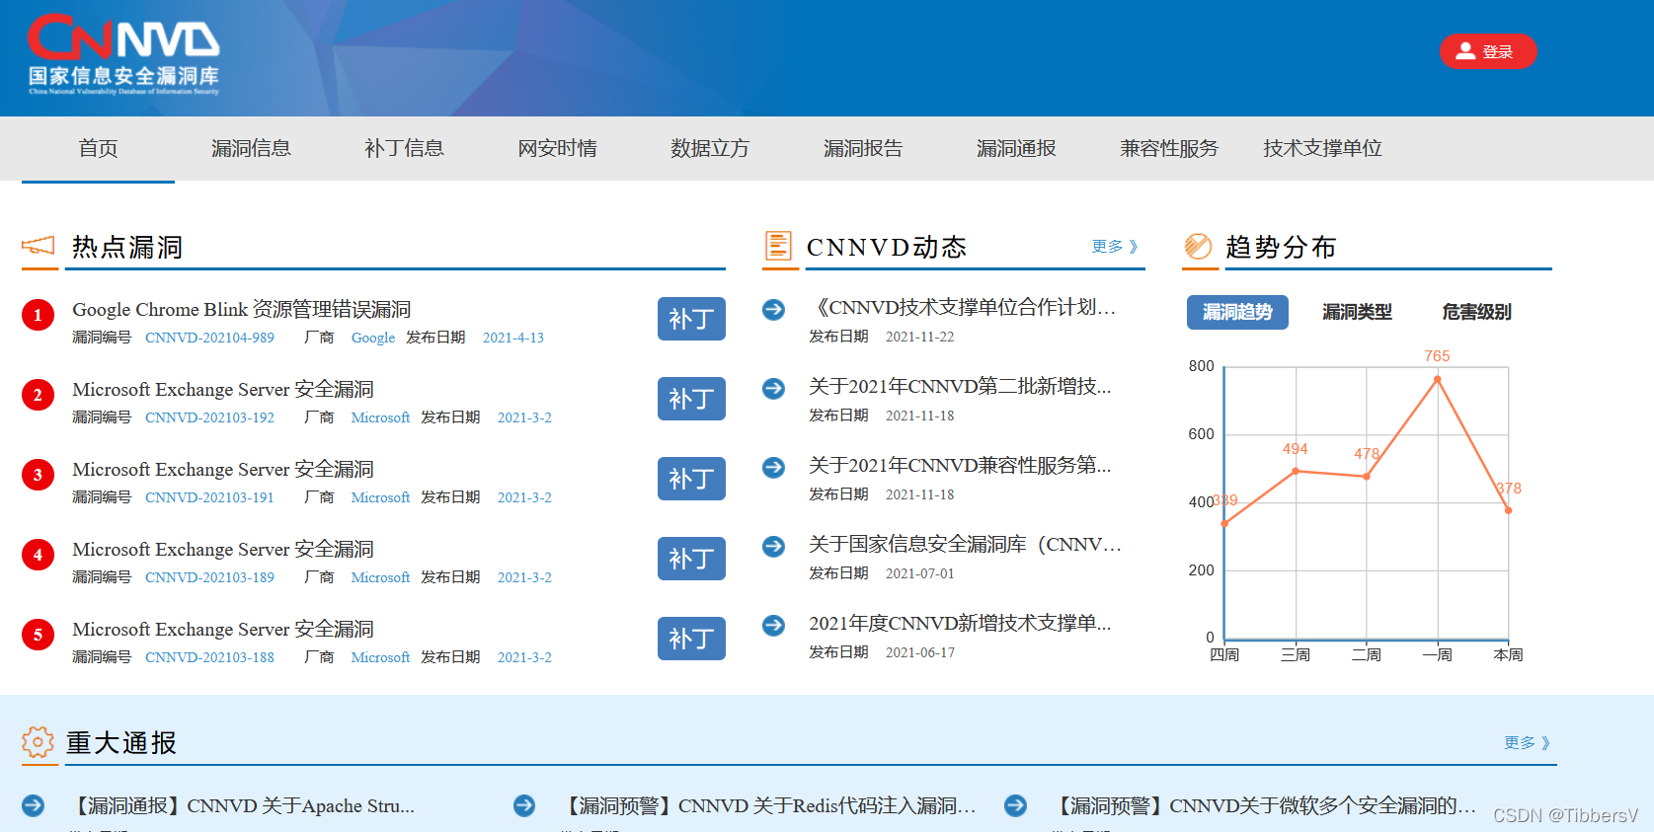Viewport: 1654px width, 832px height.
Task: Open vulnerability ID CNNVD-202103-188 link
Action: (209, 657)
